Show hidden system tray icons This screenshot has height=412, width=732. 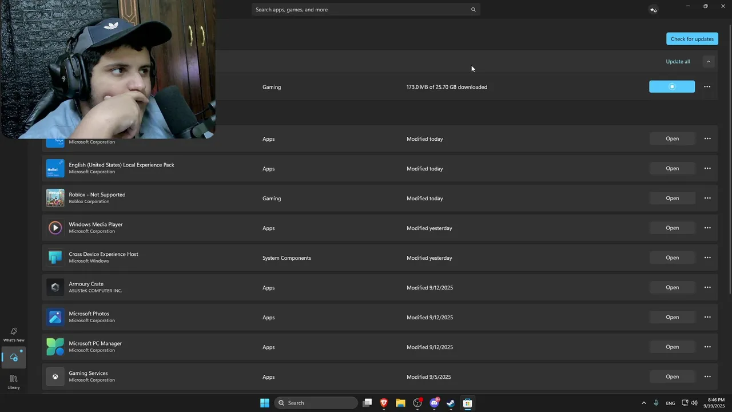(x=643, y=403)
